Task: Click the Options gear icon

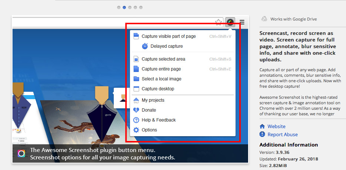Action: 136,130
